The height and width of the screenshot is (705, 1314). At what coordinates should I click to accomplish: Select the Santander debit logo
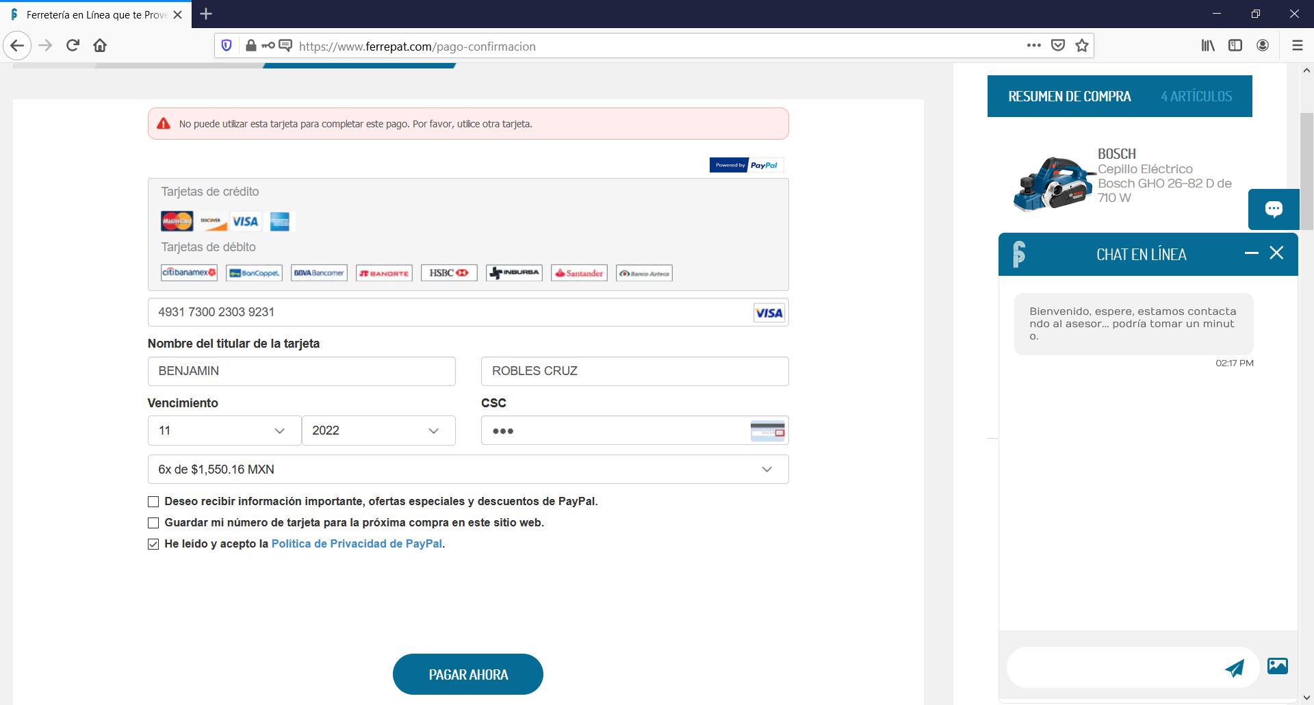coord(579,273)
